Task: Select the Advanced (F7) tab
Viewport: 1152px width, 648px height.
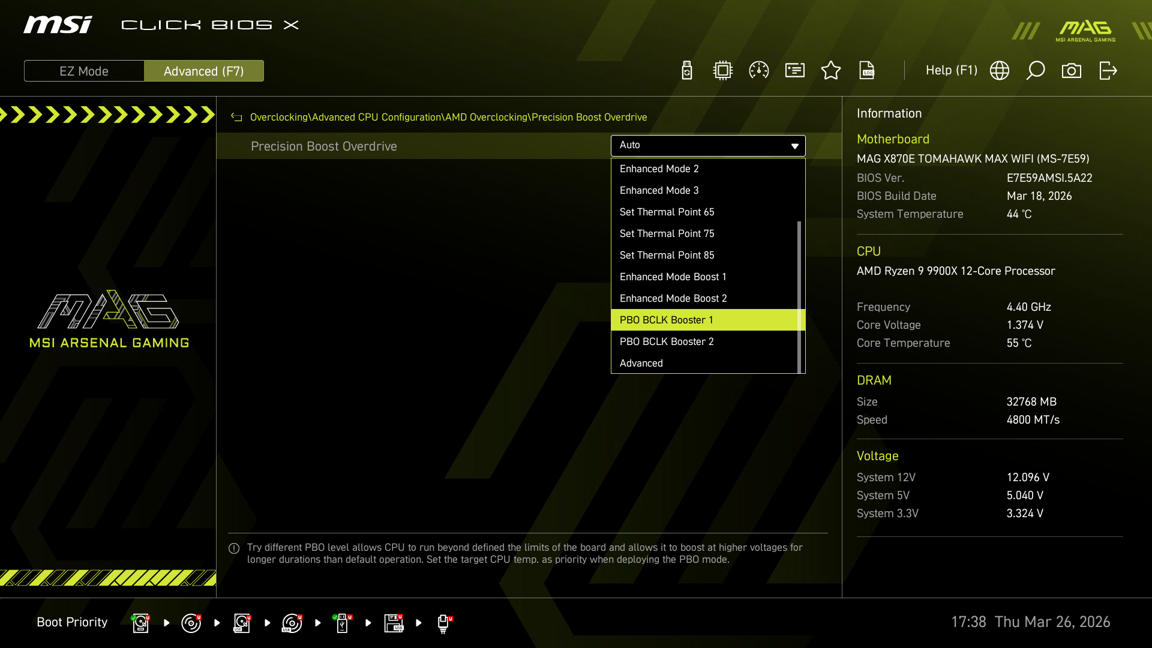Action: [204, 70]
